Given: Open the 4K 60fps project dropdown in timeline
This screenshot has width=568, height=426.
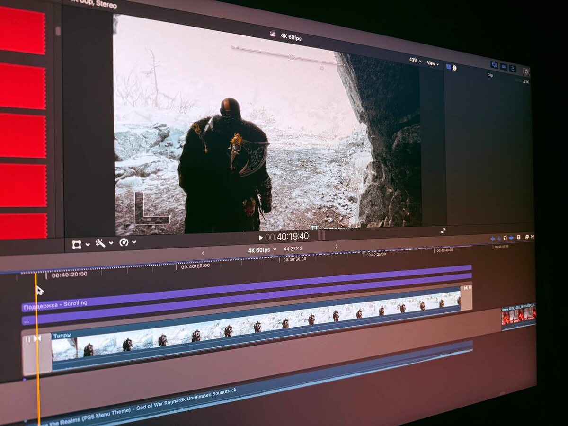Looking at the screenshot, I should point(262,250).
